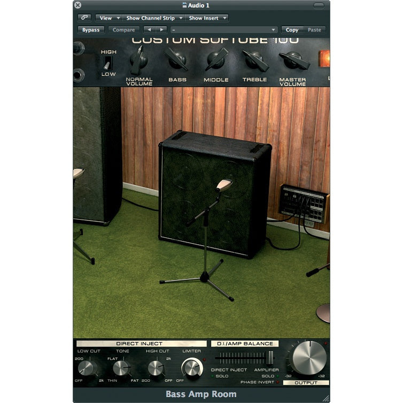The width and height of the screenshot is (403, 403).
Task: Open the preset selection dropdown field
Action: (x=224, y=30)
